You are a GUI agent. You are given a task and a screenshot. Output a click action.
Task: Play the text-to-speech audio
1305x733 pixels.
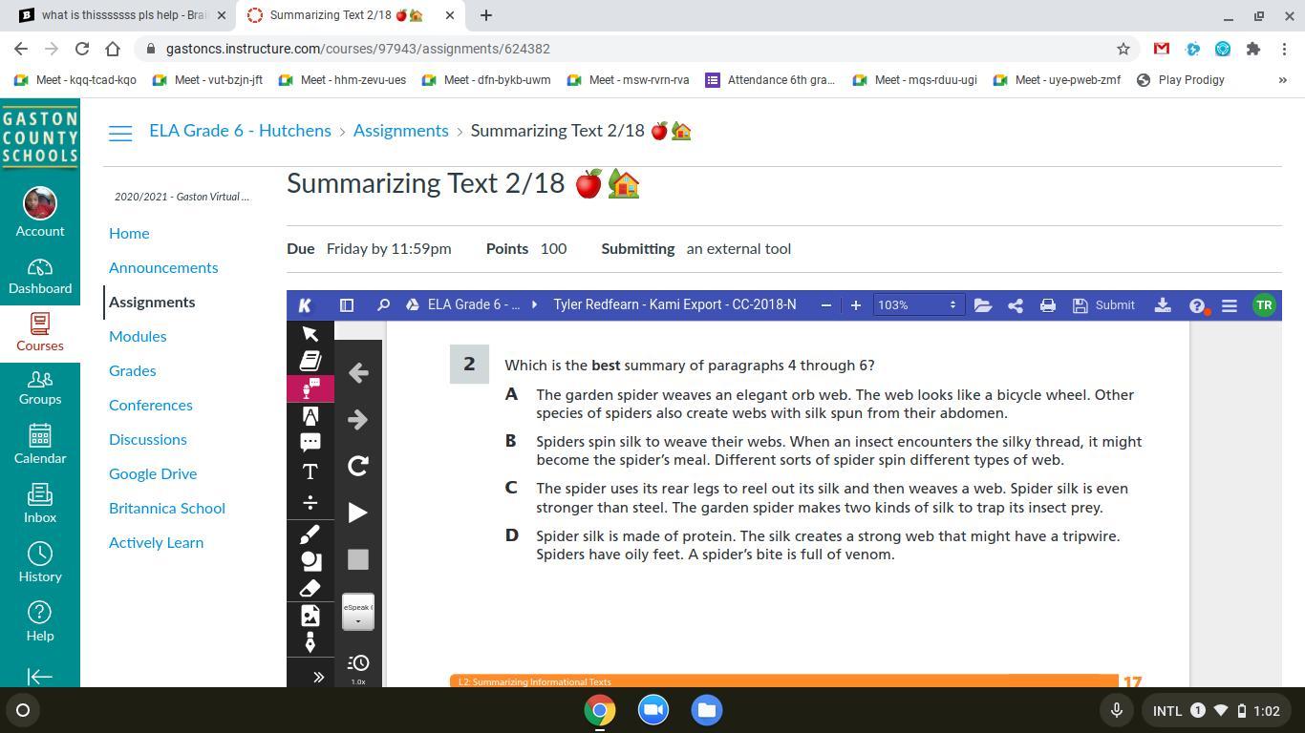(358, 513)
